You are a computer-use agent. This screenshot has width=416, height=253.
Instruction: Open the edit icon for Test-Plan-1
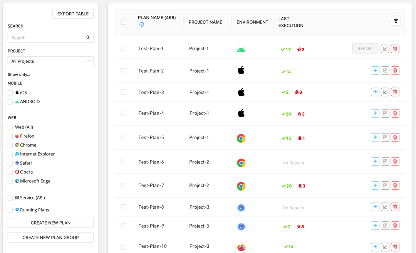coord(385,49)
